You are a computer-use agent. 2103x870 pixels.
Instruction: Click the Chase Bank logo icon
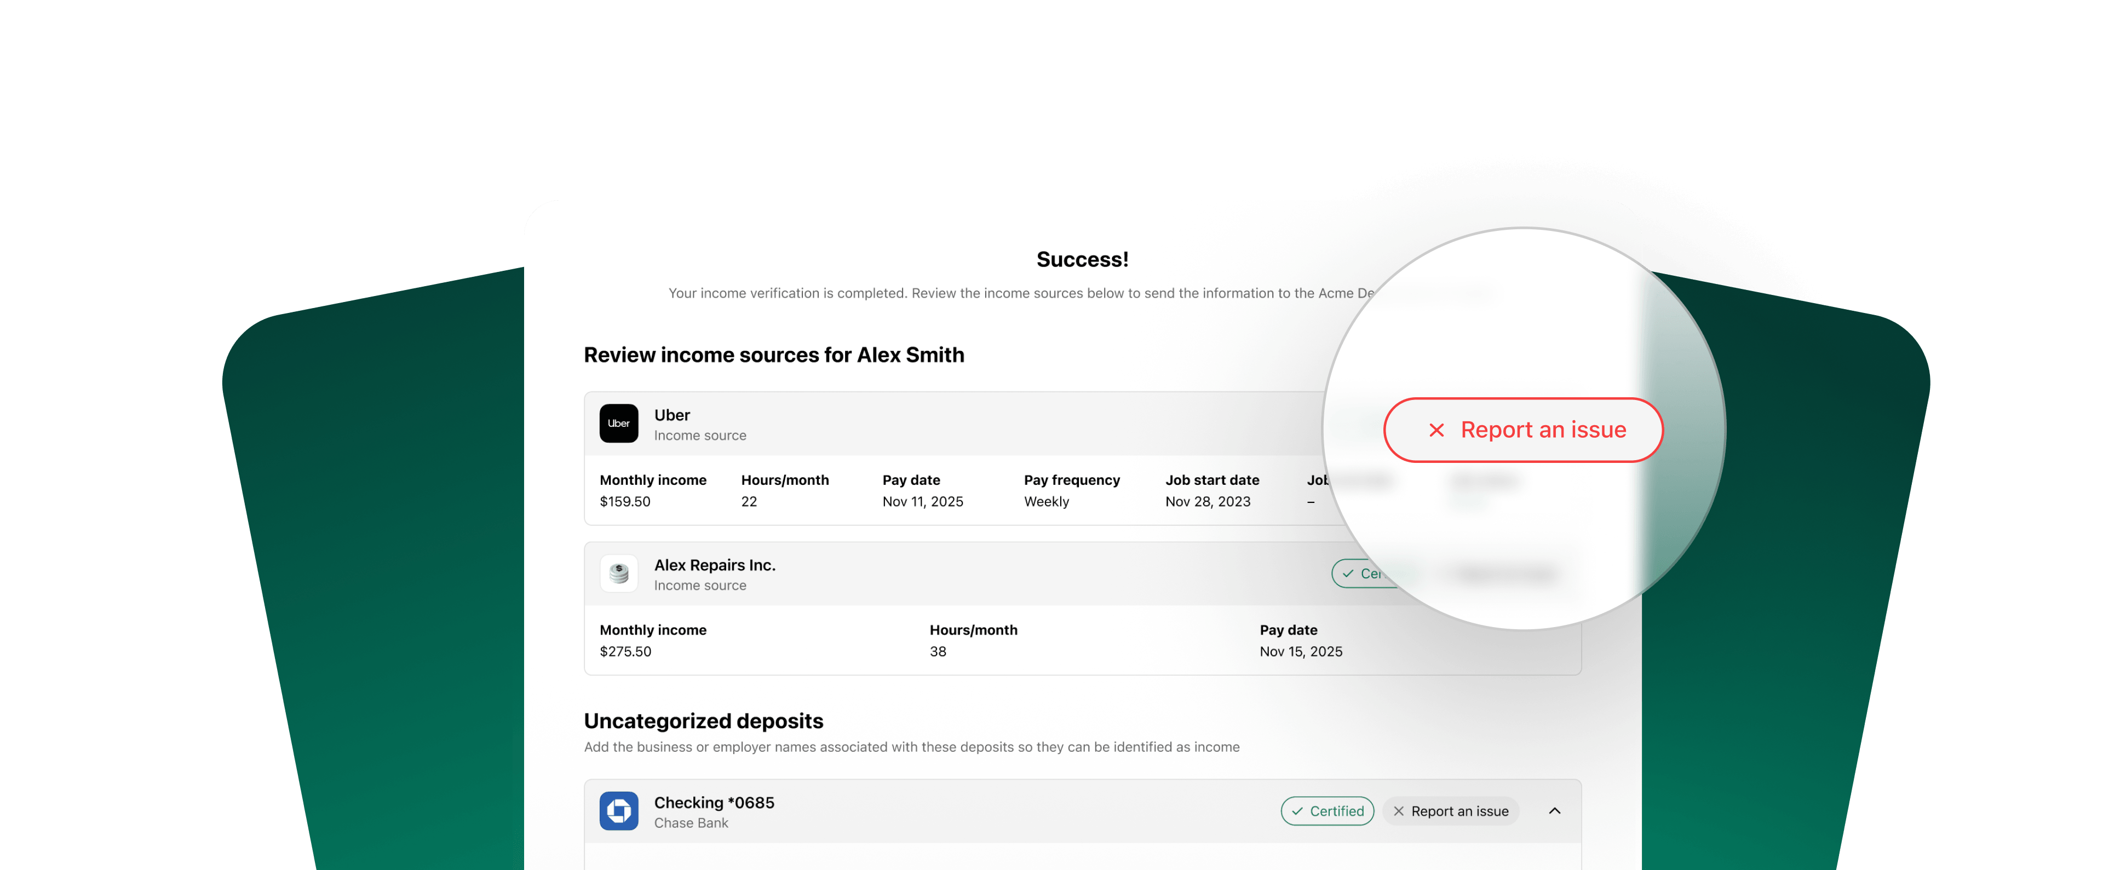pos(619,810)
